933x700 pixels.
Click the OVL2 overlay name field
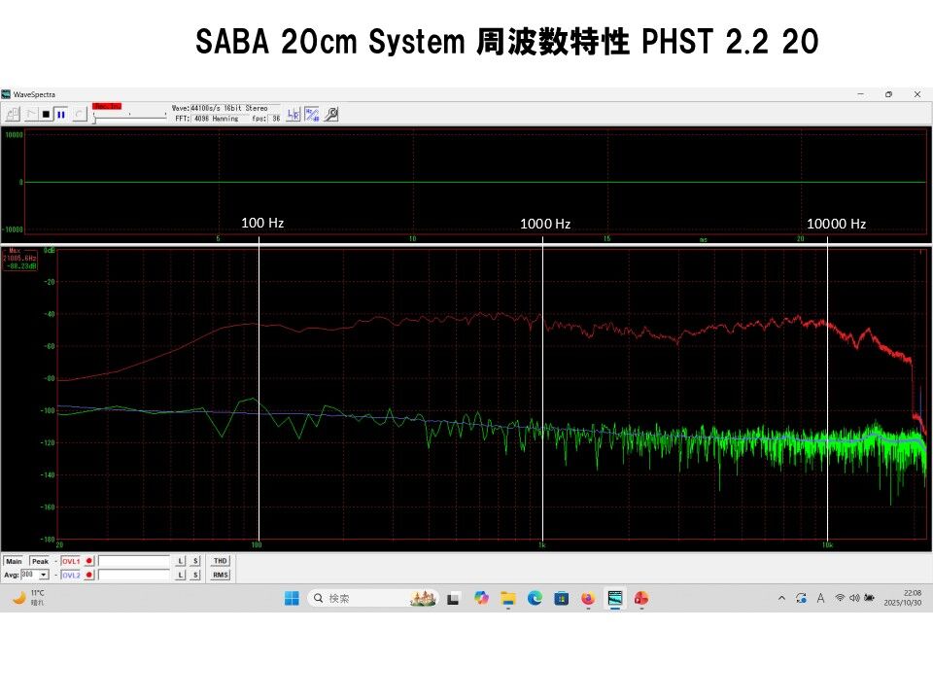click(134, 575)
